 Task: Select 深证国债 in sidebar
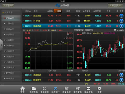[11, 57]
